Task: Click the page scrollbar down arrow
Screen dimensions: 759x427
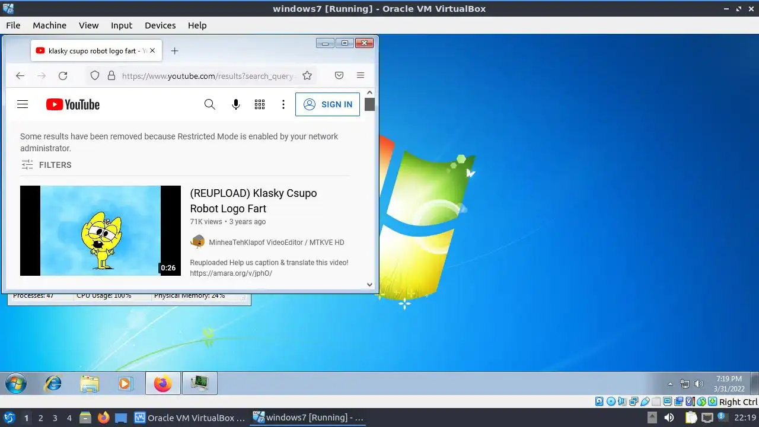Action: pos(369,285)
